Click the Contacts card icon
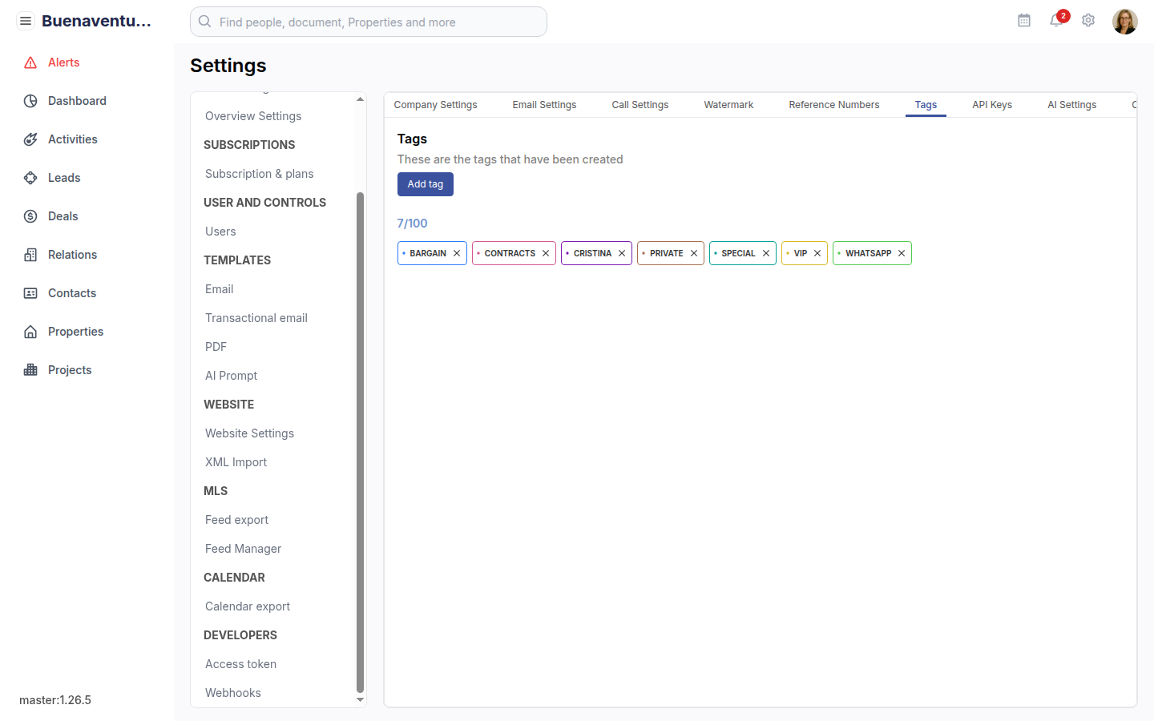 point(30,293)
